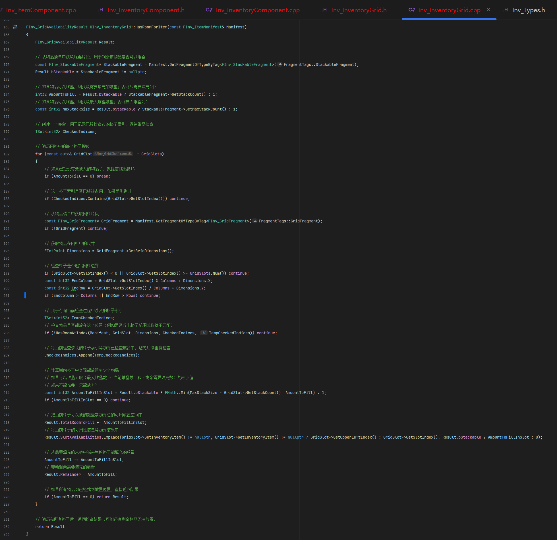The height and width of the screenshot is (540, 557).
Task: Click the blue change marker beside line 201
Action: pyautogui.click(x=25, y=295)
